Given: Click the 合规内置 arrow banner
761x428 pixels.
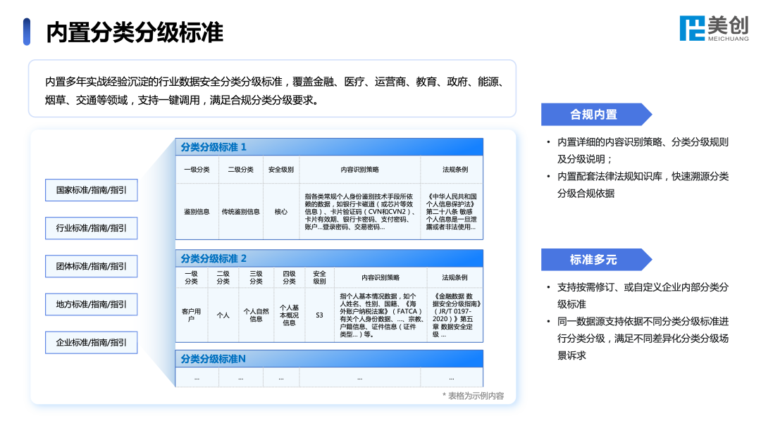Looking at the screenshot, I should 594,114.
